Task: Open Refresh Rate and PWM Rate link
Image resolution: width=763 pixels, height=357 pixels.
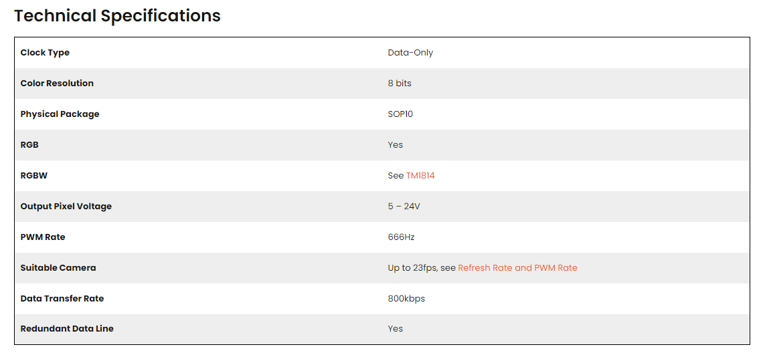Action: click(x=517, y=267)
